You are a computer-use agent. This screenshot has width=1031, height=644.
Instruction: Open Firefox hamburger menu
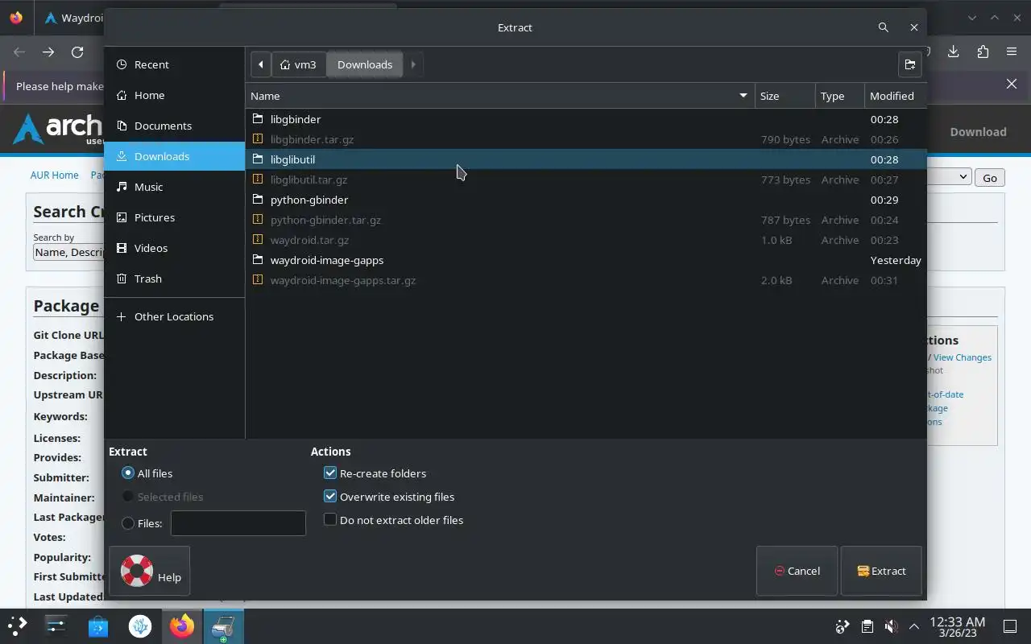(1012, 52)
